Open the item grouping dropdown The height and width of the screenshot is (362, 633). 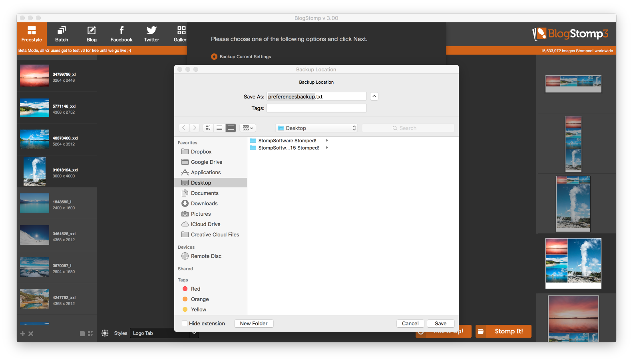click(x=248, y=128)
